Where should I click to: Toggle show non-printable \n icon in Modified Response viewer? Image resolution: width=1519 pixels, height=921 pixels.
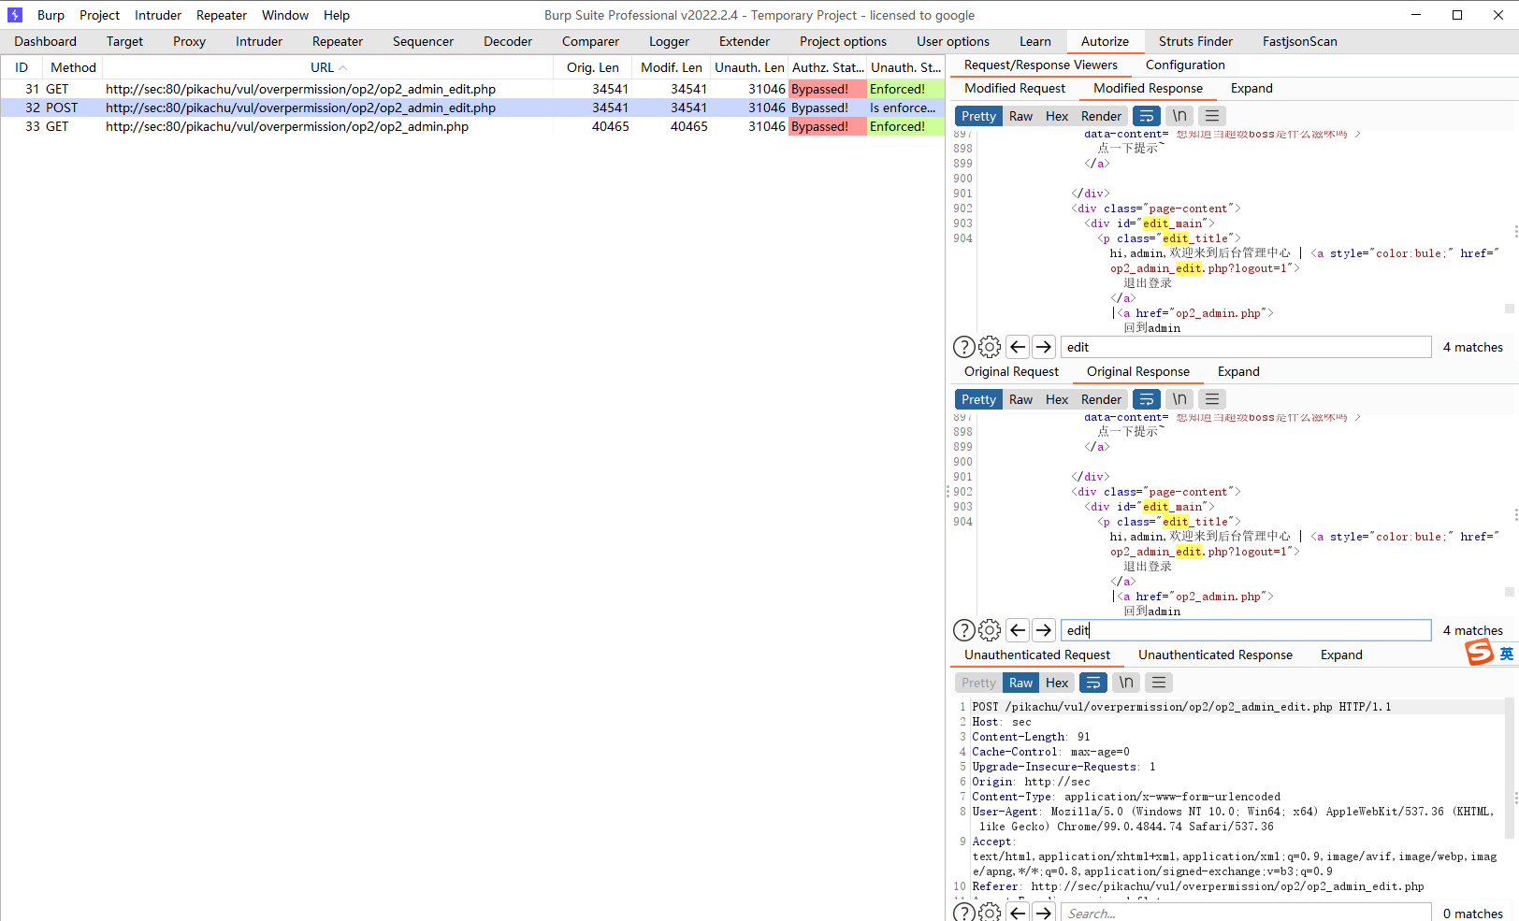pyautogui.click(x=1179, y=116)
